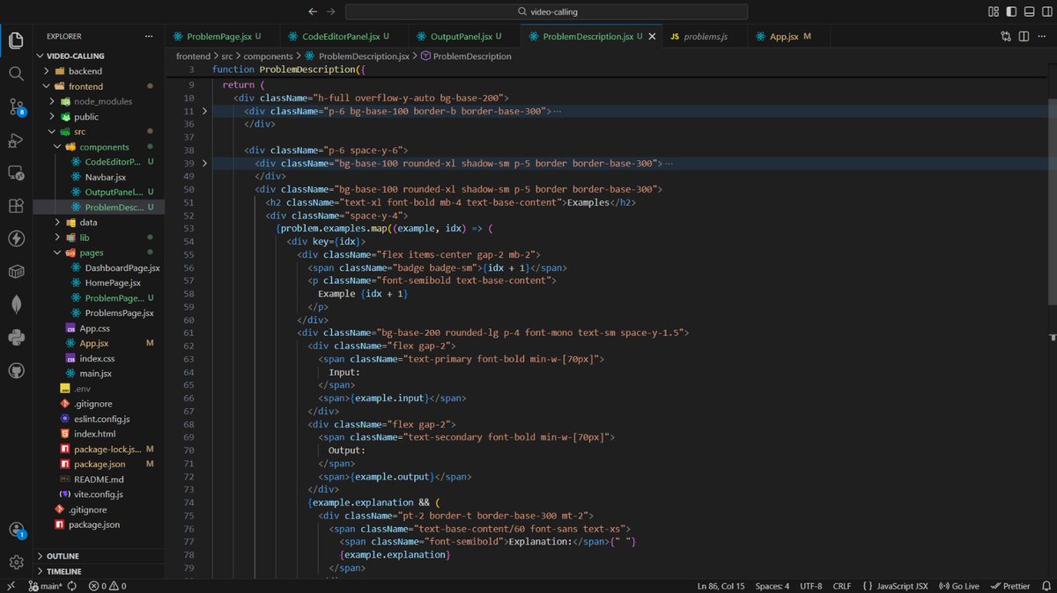Switch to the OutputPanel.jsx tab
The height and width of the screenshot is (593, 1057).
466,36
